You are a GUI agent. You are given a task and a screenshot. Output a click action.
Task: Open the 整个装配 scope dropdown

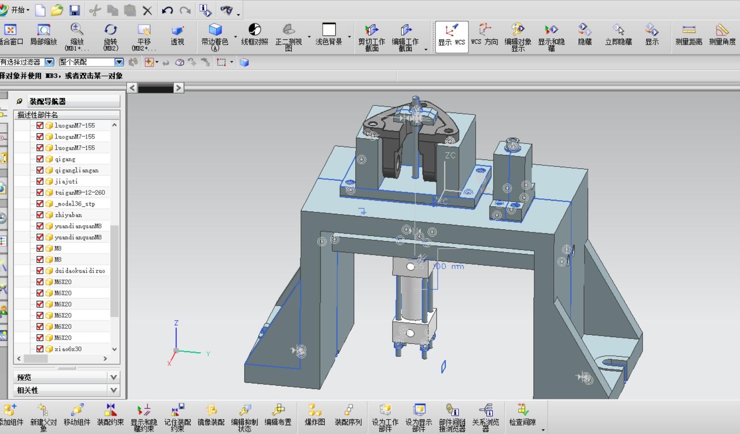coord(119,62)
